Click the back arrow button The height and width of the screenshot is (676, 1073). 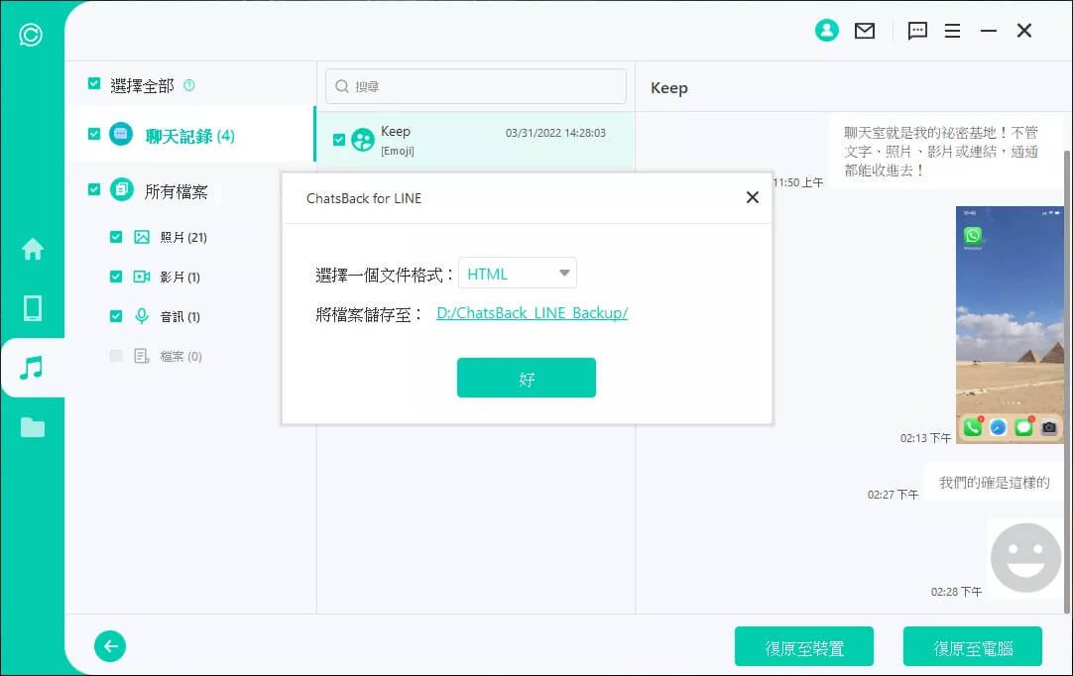click(110, 646)
